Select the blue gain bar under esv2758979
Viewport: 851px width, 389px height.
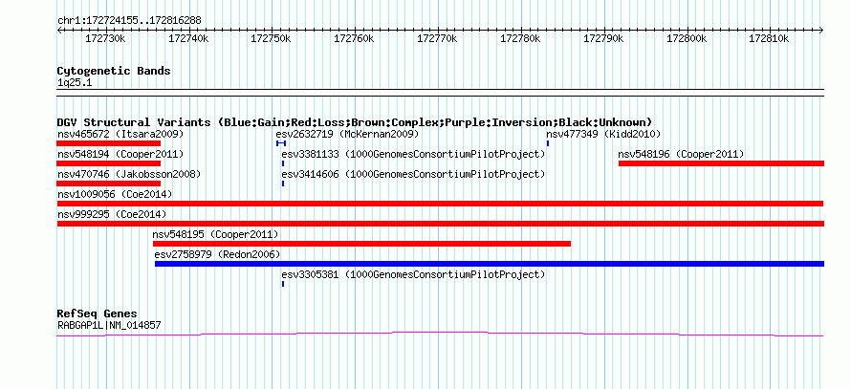pyautogui.click(x=490, y=264)
